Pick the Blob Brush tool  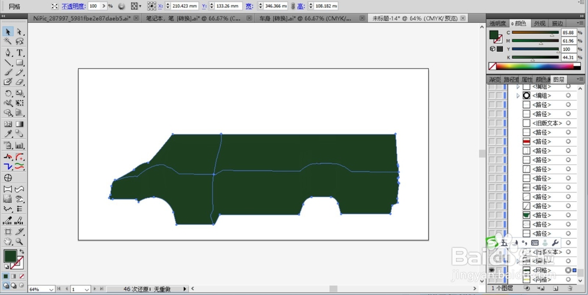click(x=8, y=82)
